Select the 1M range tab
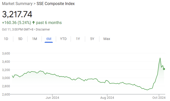The height and width of the screenshot is (101, 170). [x=35, y=39]
